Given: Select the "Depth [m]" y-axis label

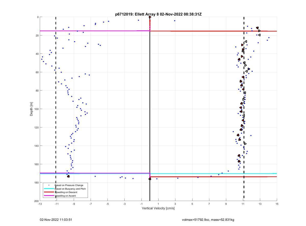Looking at the screenshot, I should pyautogui.click(x=32, y=109).
